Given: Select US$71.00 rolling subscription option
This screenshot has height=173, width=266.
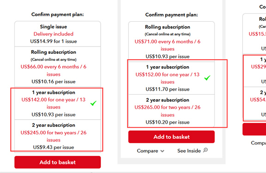Looking at the screenshot, I should [x=171, y=41].
